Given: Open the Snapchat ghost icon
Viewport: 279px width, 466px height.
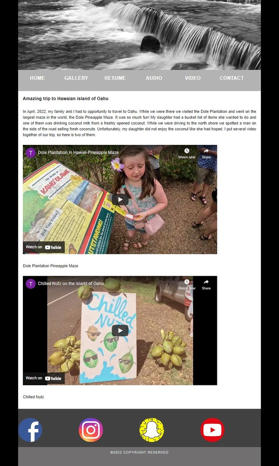Looking at the screenshot, I should coord(152,430).
